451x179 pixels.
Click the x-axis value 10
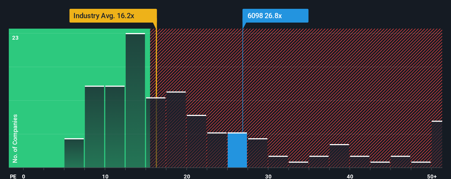coord(105,176)
